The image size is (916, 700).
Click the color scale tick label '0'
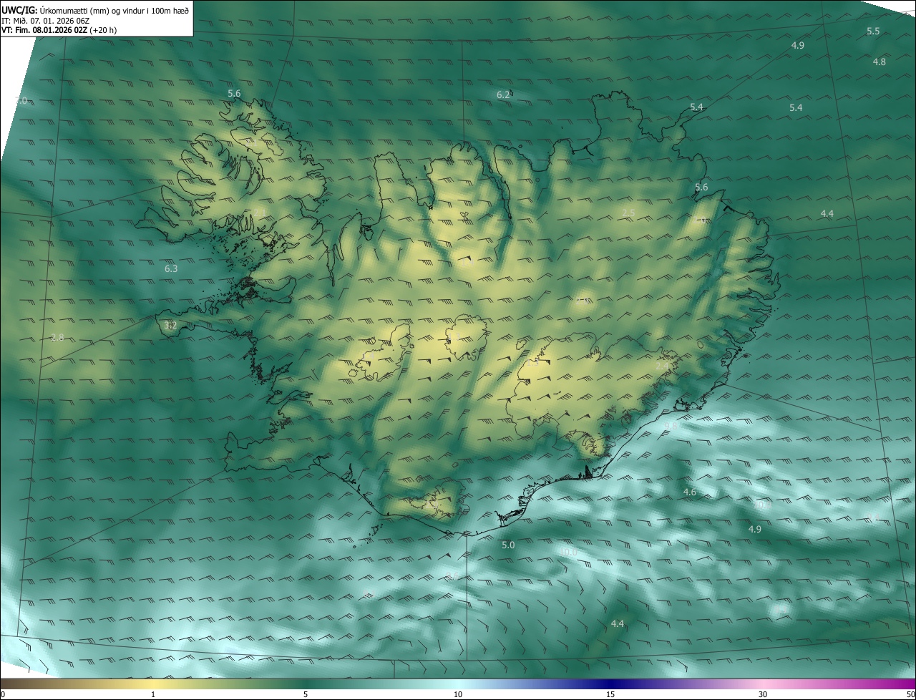click(x=3, y=694)
